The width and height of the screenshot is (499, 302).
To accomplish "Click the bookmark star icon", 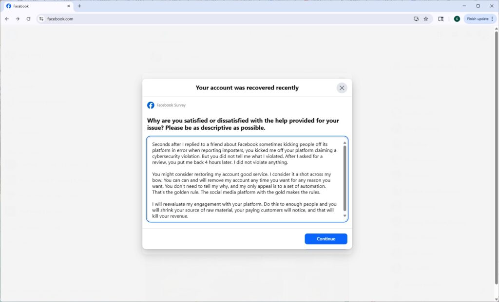I will (426, 18).
